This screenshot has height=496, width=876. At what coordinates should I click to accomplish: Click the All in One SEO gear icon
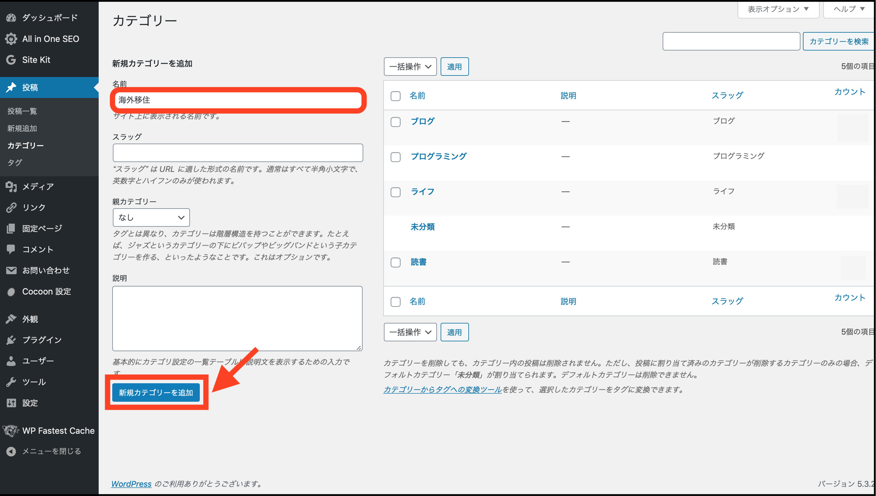coord(11,39)
